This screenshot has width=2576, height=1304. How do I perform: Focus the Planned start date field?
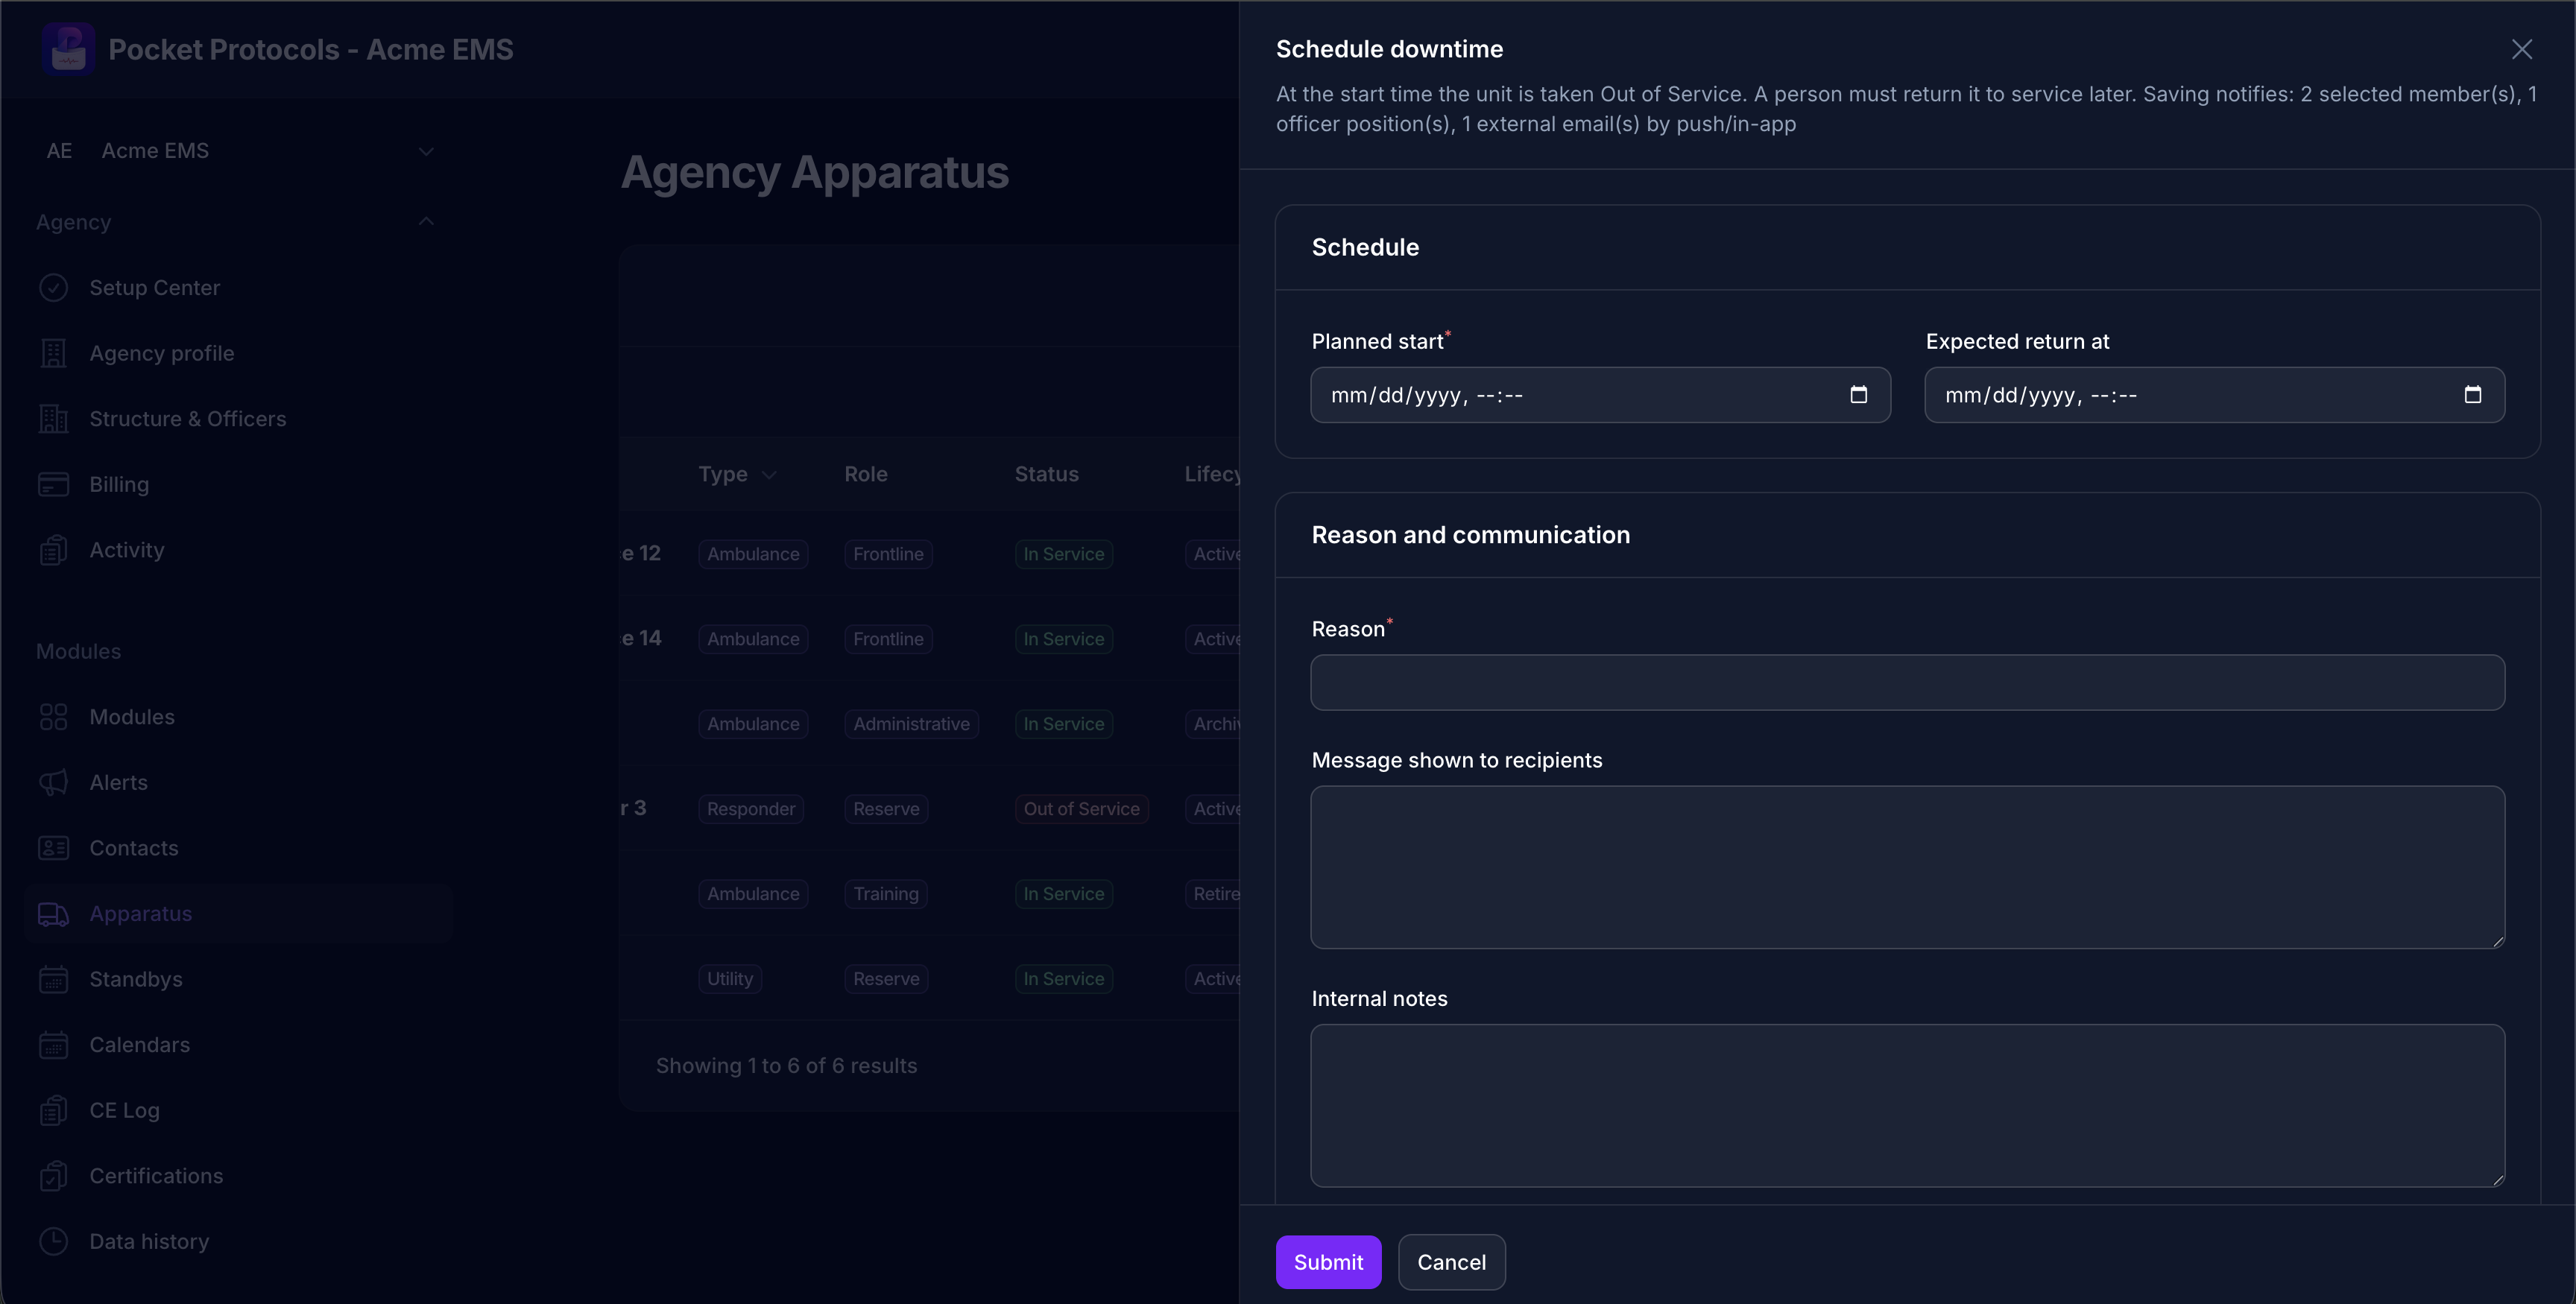coord(1600,395)
